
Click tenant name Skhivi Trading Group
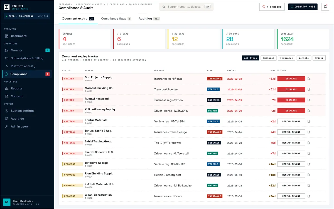tap(99, 141)
